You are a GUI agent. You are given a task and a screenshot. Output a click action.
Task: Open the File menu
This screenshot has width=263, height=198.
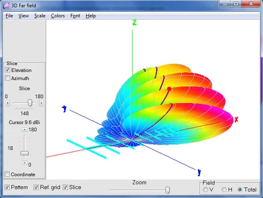click(9, 16)
